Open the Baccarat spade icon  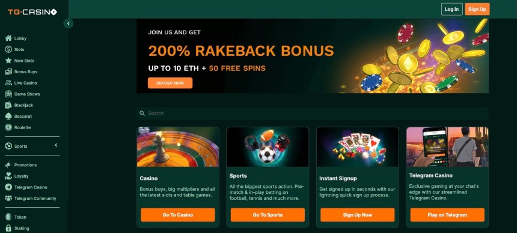coord(8,116)
